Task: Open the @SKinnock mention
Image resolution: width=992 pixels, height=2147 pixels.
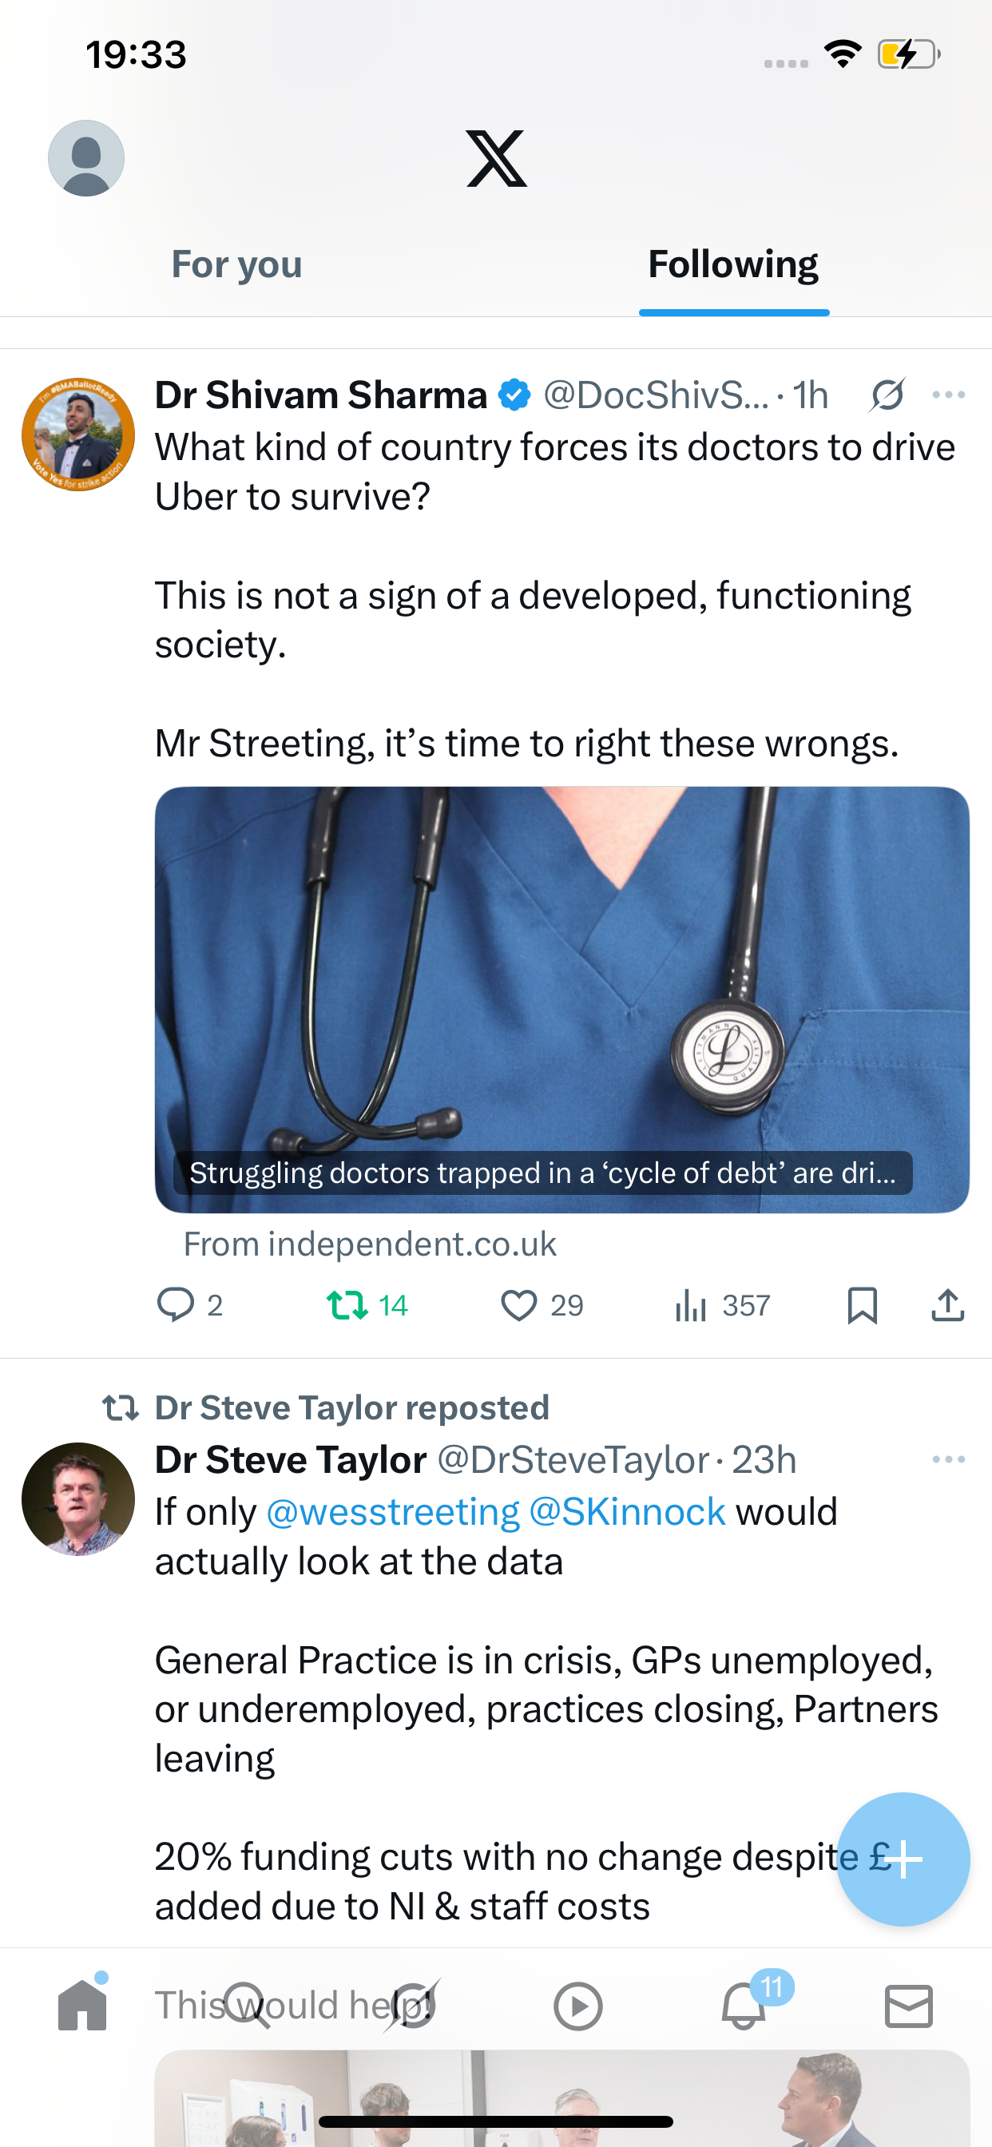Action: (x=627, y=1512)
